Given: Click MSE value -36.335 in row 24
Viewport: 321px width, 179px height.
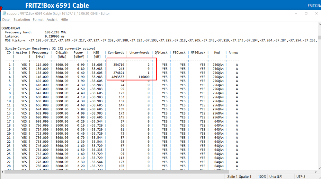Looking at the screenshot, I should click(x=96, y=150).
